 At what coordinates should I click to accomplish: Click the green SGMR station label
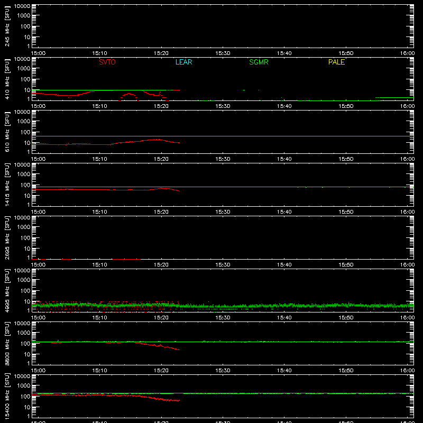coord(259,62)
